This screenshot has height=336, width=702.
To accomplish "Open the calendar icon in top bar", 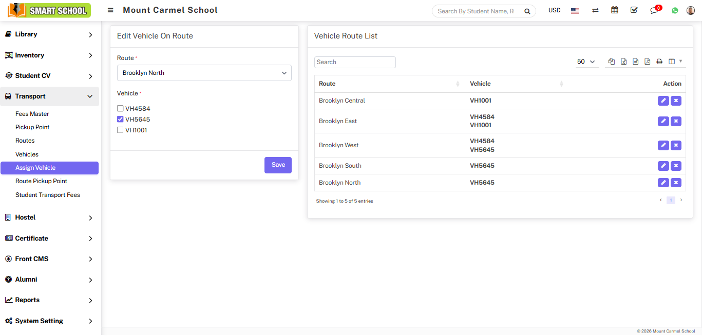I will tap(614, 10).
